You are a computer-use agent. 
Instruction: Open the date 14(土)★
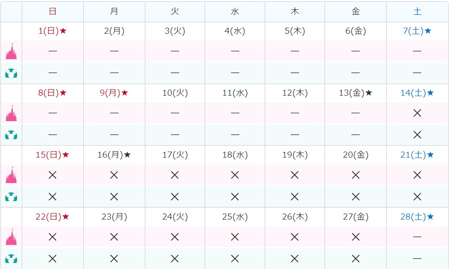[417, 93]
